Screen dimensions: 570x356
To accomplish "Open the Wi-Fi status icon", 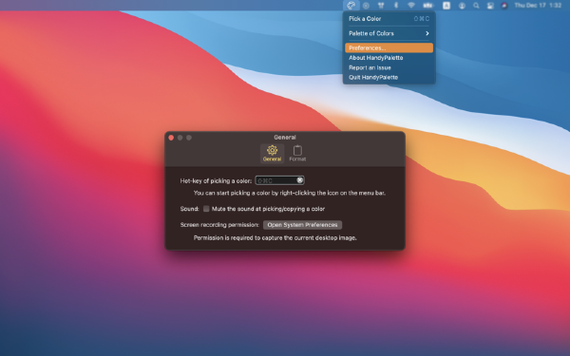I will click(x=411, y=6).
